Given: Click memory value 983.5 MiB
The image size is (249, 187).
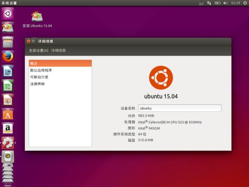Looking at the screenshot, I should (146, 116).
